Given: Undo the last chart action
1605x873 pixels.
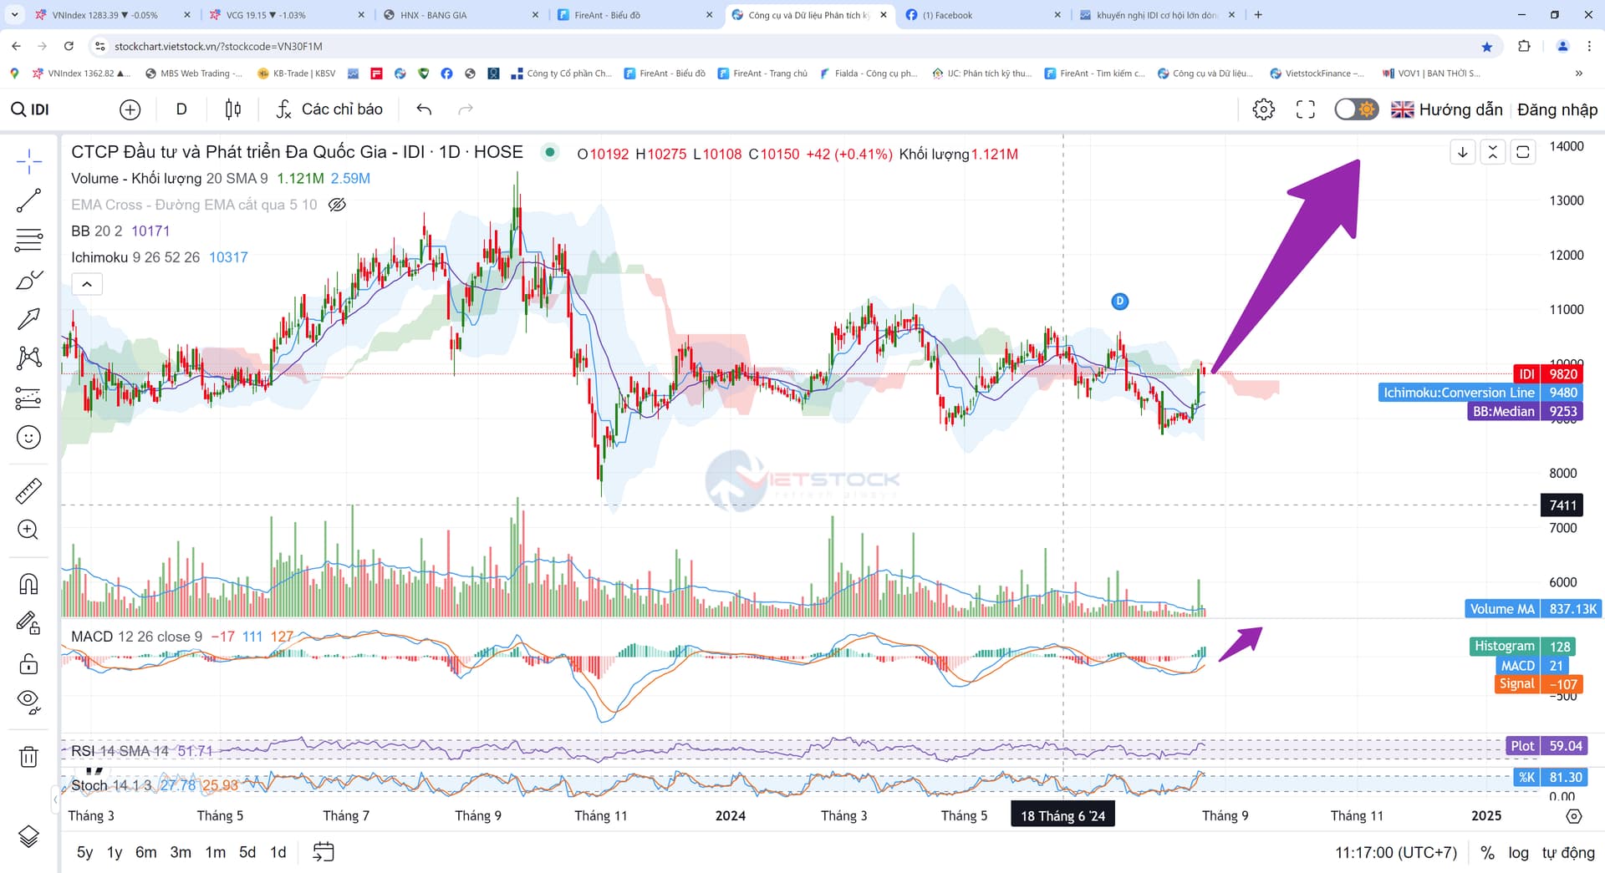Looking at the screenshot, I should click(424, 109).
